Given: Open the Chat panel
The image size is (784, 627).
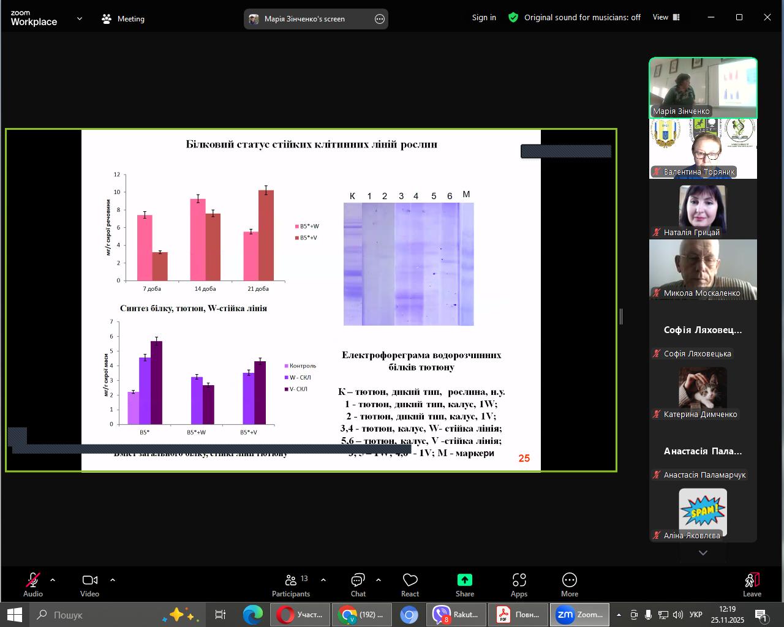Looking at the screenshot, I should click(x=358, y=585).
